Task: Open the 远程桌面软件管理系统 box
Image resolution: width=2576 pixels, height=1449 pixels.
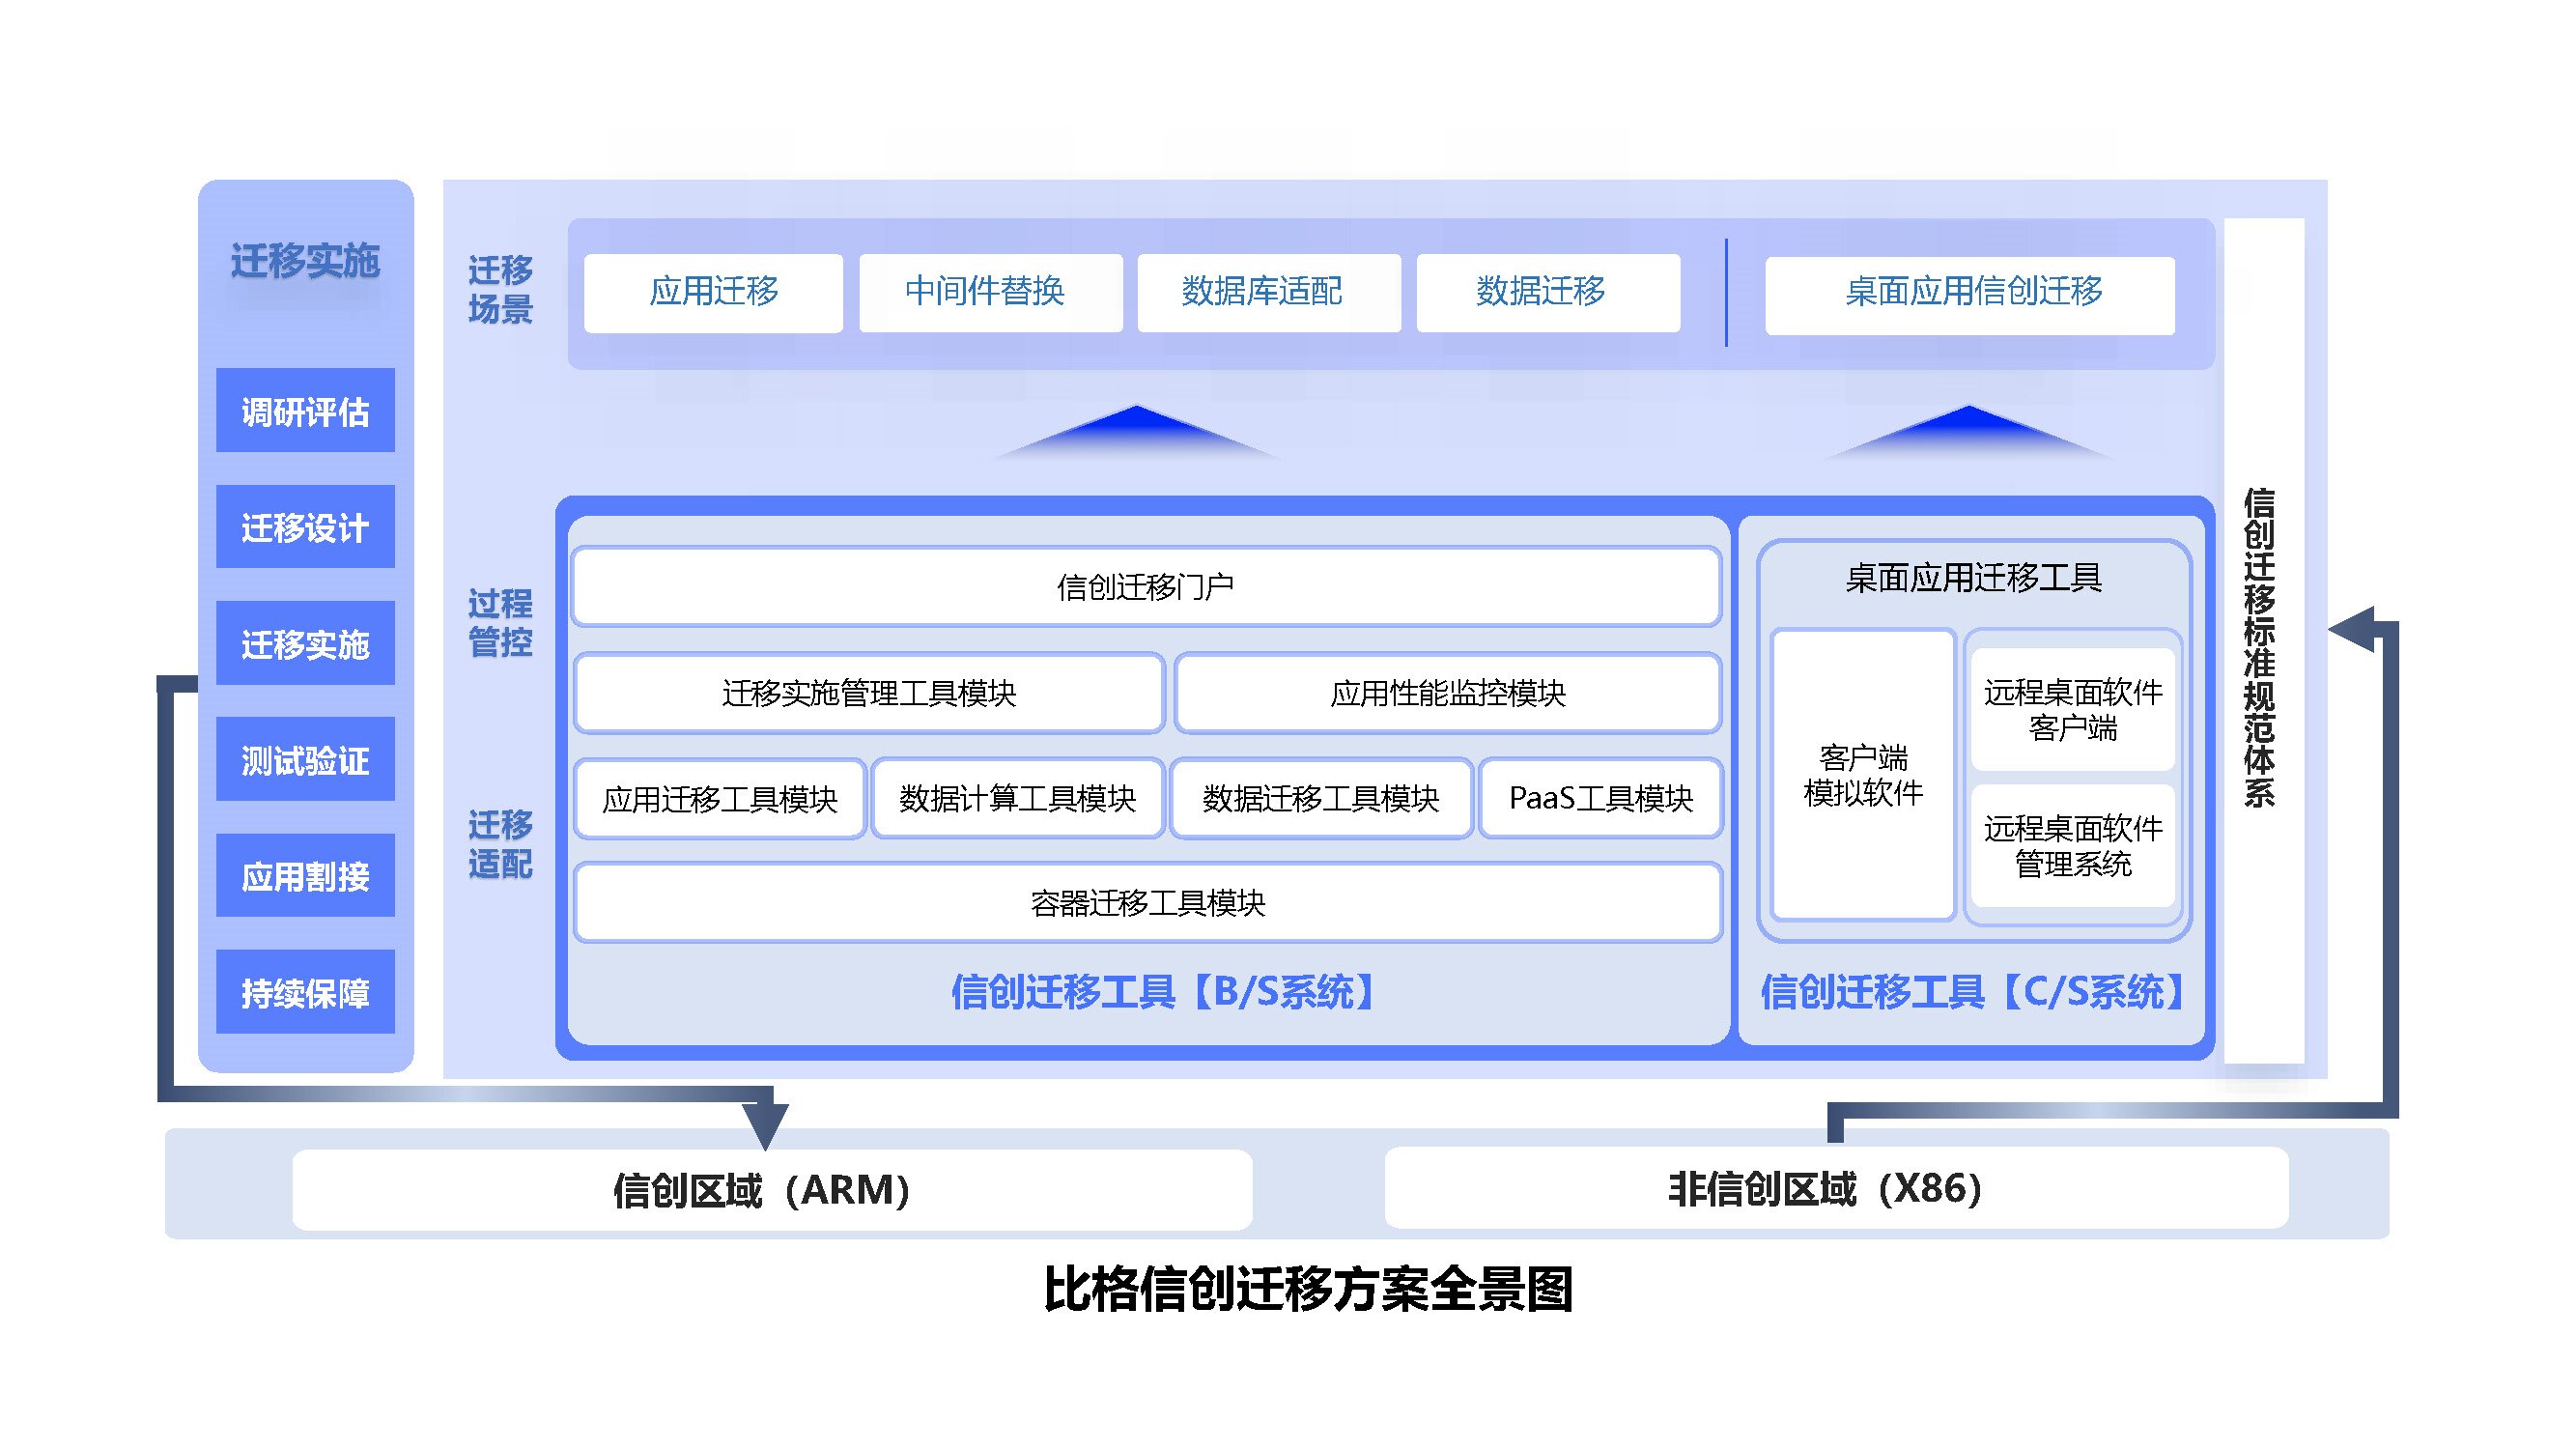Action: 2073,846
